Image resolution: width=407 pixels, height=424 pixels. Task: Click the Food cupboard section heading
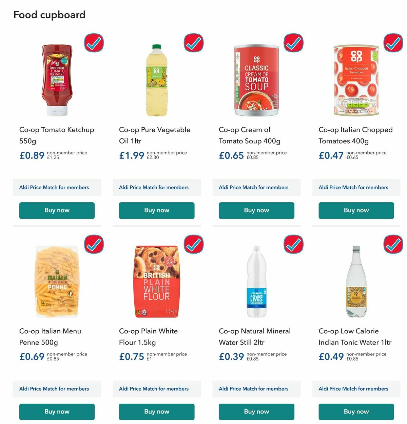49,15
